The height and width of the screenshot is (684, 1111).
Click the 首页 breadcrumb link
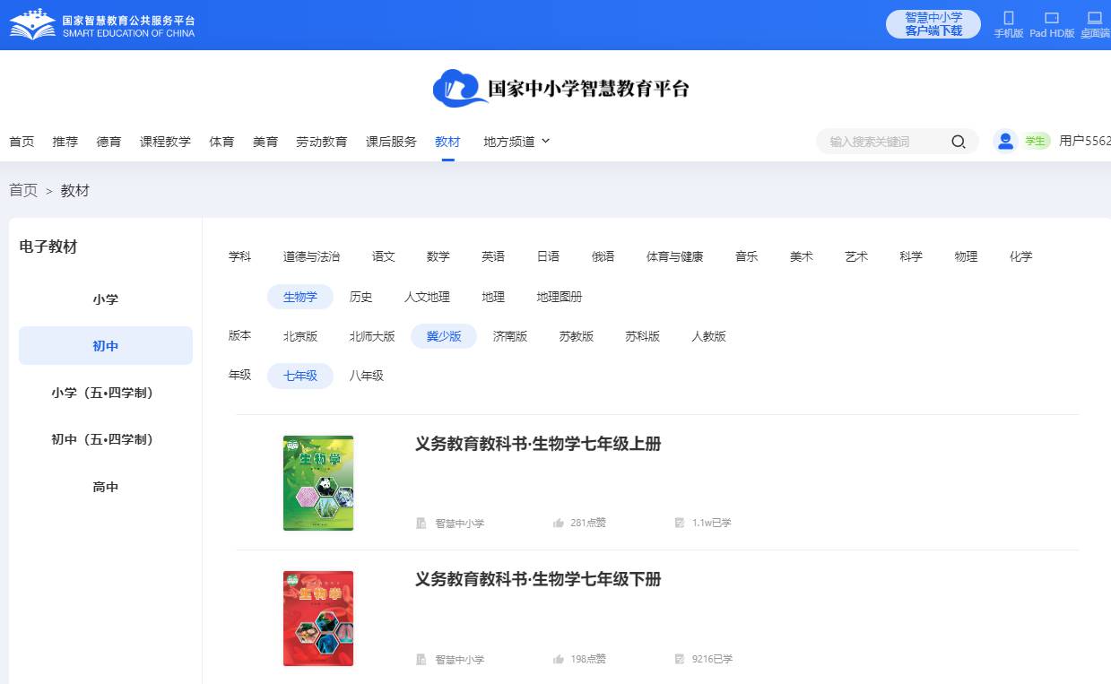23,190
